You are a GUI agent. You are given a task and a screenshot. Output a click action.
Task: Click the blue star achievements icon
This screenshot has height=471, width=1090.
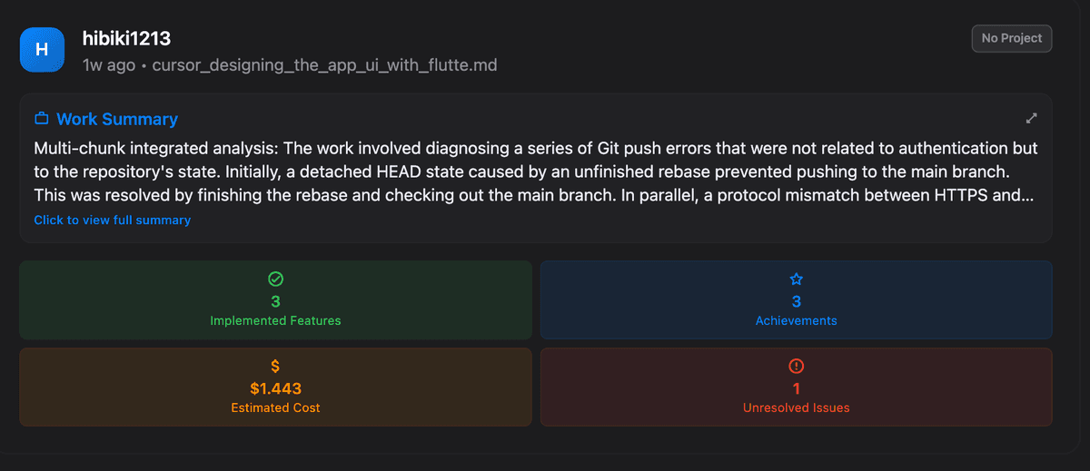point(797,280)
